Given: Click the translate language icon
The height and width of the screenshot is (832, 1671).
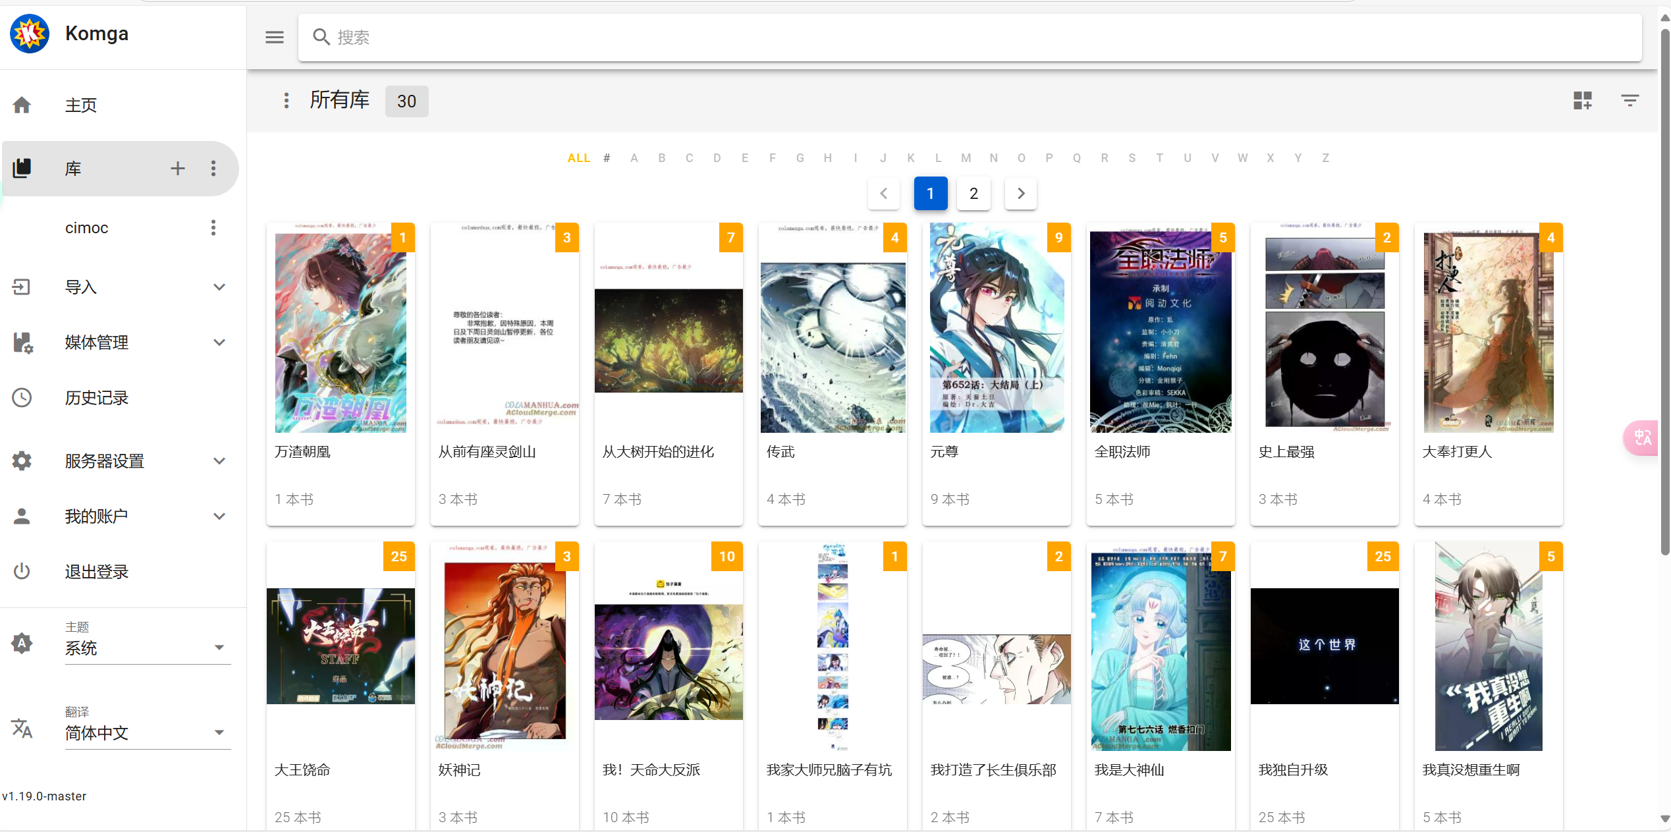Looking at the screenshot, I should 22,728.
